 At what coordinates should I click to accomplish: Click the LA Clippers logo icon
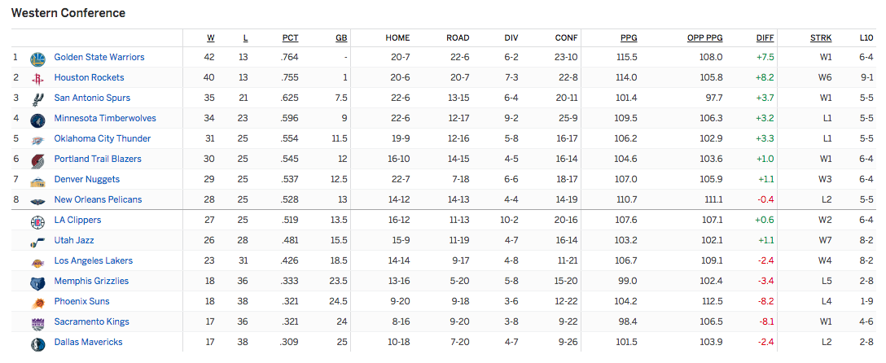(x=37, y=221)
